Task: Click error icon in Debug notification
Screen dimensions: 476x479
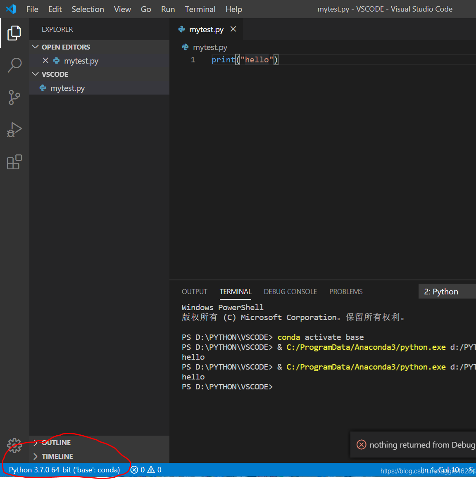Action: pyautogui.click(x=362, y=444)
